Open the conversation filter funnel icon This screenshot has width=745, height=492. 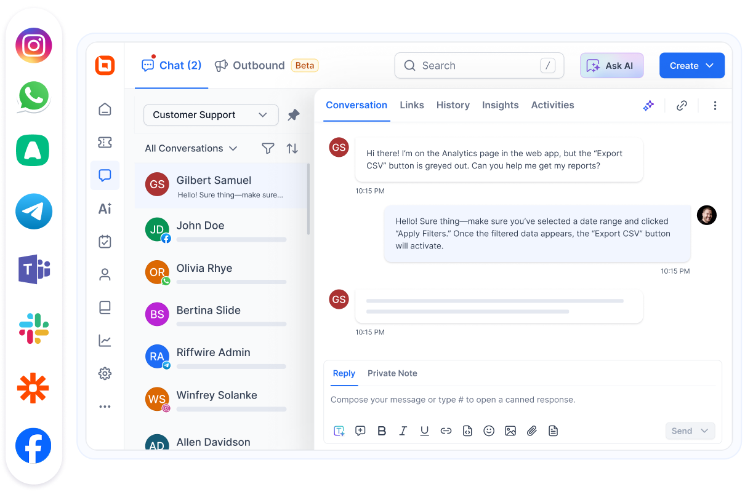[x=268, y=148]
